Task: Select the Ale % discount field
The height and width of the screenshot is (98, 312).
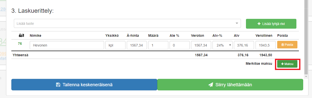Action: 180,45
